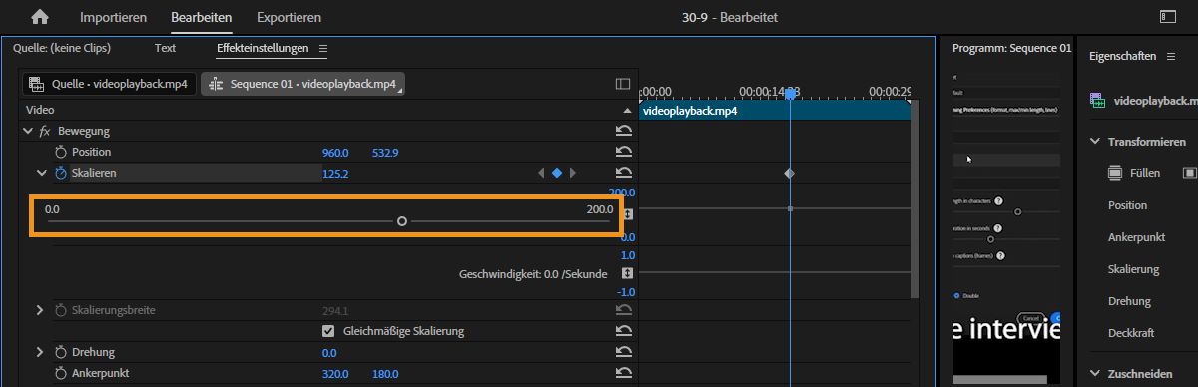
Task: Select Sequence 01 - videoplayback.mp4 clip button
Action: (x=302, y=84)
